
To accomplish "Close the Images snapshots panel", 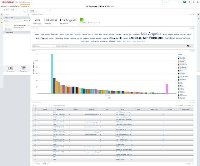I will coord(29,15).
